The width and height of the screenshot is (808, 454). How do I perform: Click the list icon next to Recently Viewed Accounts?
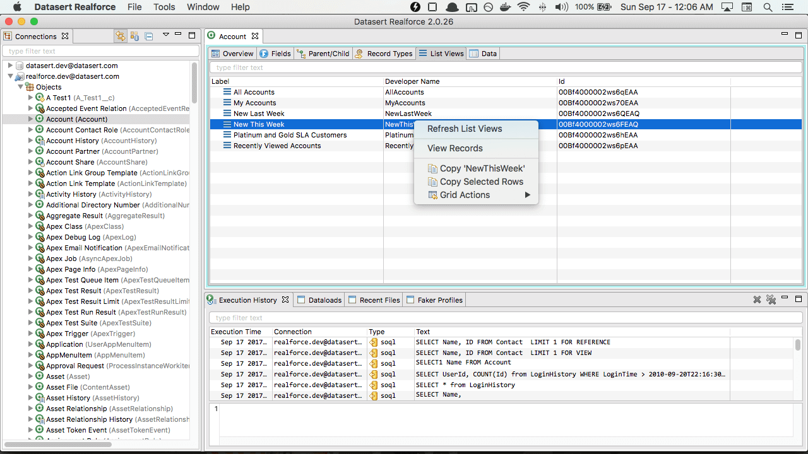click(x=227, y=146)
